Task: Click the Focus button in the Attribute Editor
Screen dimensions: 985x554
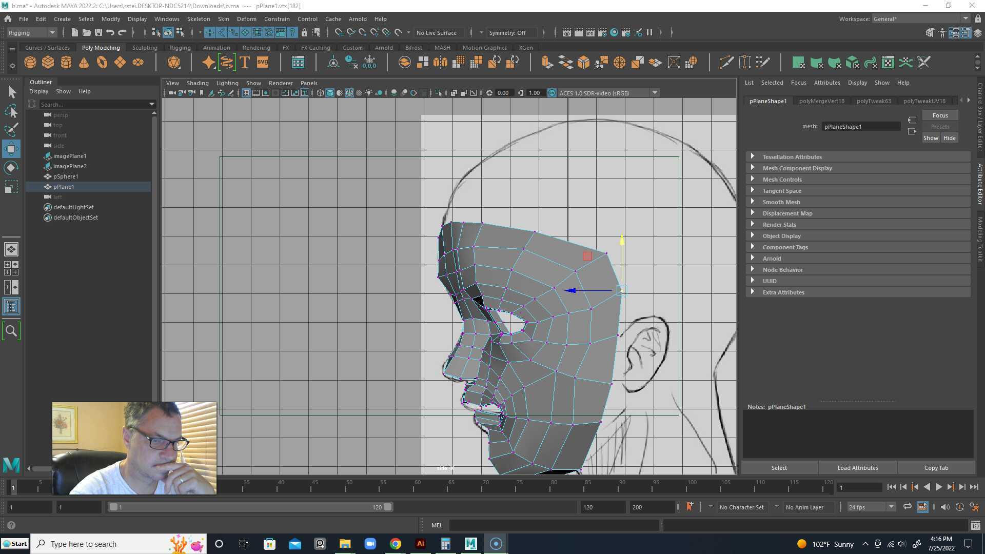Action: coord(939,115)
